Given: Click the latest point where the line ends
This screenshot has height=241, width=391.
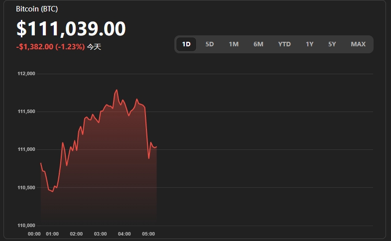Looking at the screenshot, I should (x=156, y=147).
